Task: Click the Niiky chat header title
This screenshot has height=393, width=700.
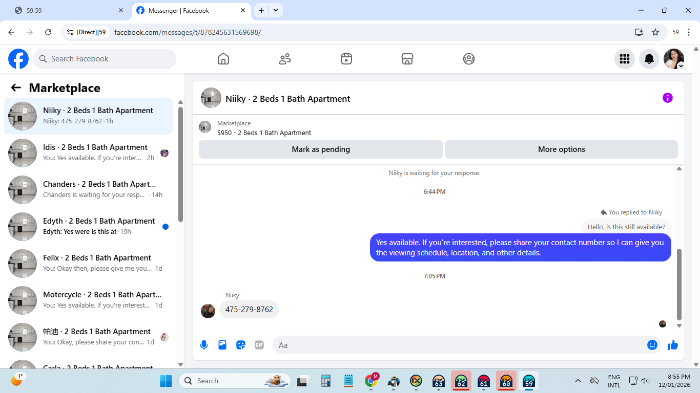Action: coord(288,99)
